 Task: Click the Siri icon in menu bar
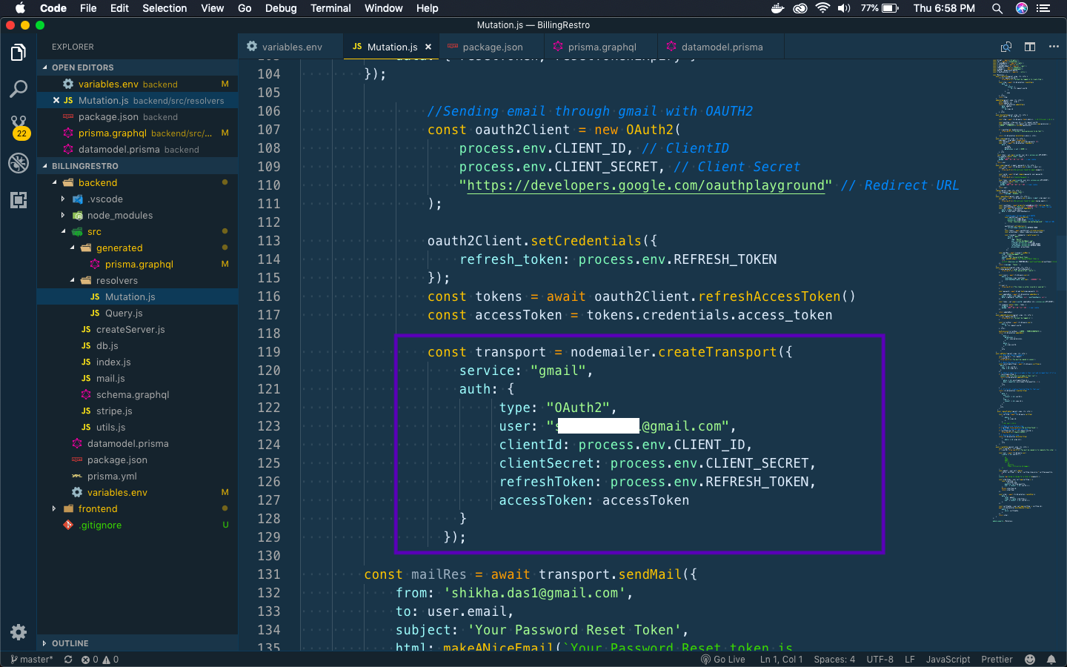click(1022, 8)
